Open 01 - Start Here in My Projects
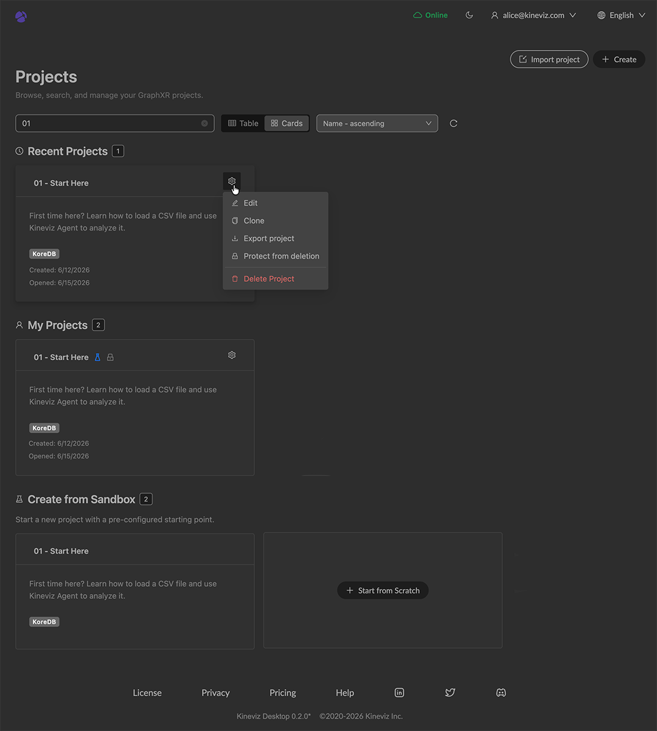This screenshot has width=657, height=731. (61, 357)
